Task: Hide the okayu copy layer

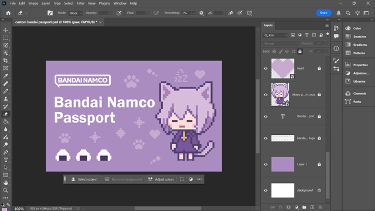Action: (265, 95)
